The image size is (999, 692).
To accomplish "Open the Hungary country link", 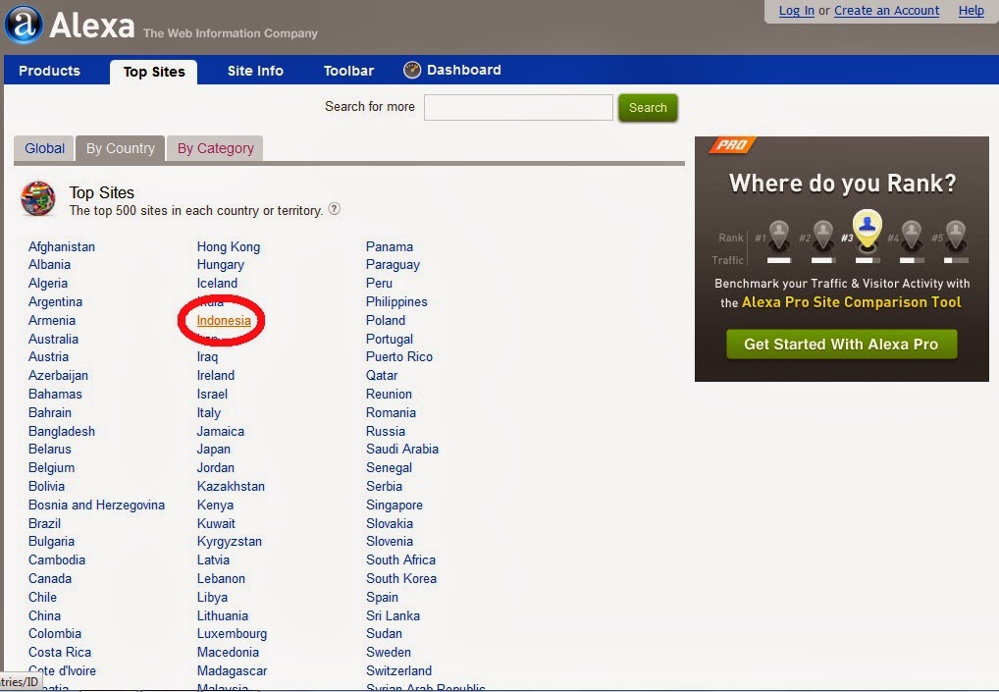I will 221,264.
